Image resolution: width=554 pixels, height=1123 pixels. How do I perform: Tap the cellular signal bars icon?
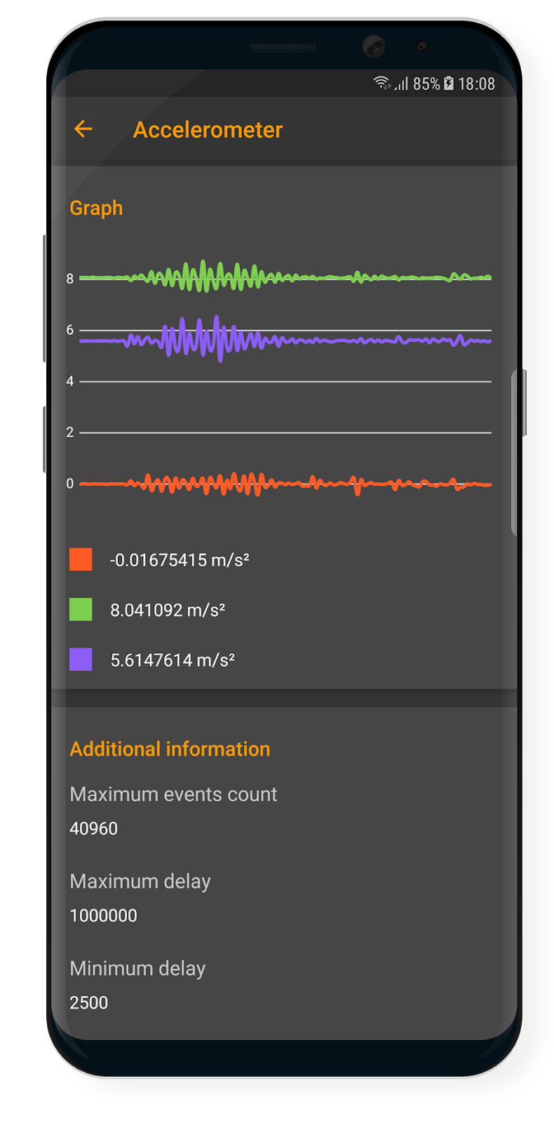[x=401, y=84]
